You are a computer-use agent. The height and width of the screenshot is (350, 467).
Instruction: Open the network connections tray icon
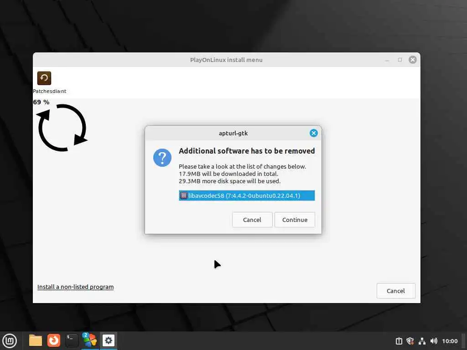tap(422, 341)
